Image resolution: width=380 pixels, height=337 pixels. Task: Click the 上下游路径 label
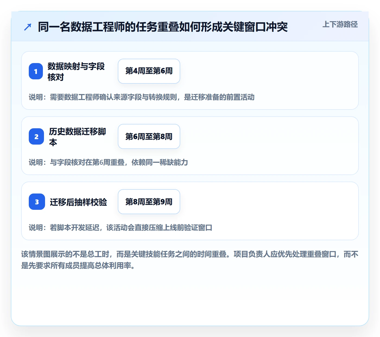pyautogui.click(x=340, y=24)
